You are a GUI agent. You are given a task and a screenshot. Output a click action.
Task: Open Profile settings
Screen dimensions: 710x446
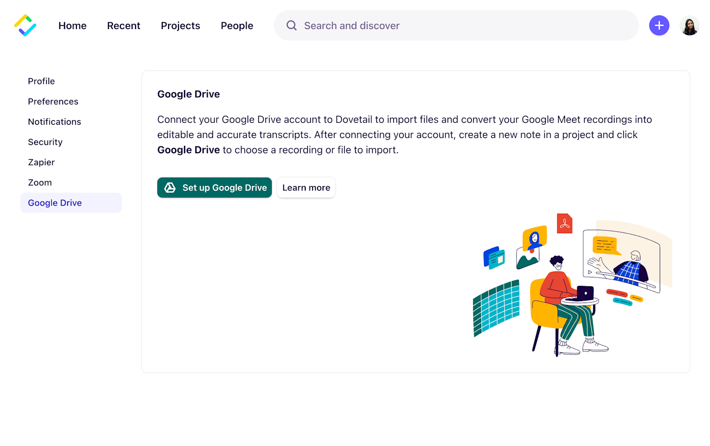tap(71, 81)
